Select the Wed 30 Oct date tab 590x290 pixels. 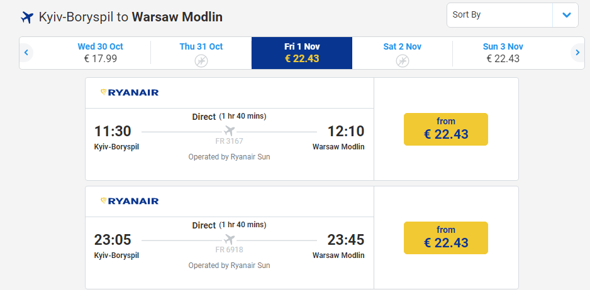pos(101,53)
